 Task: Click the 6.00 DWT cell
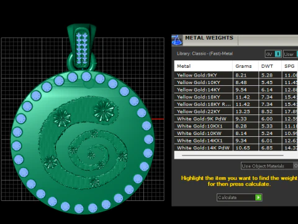point(270,119)
